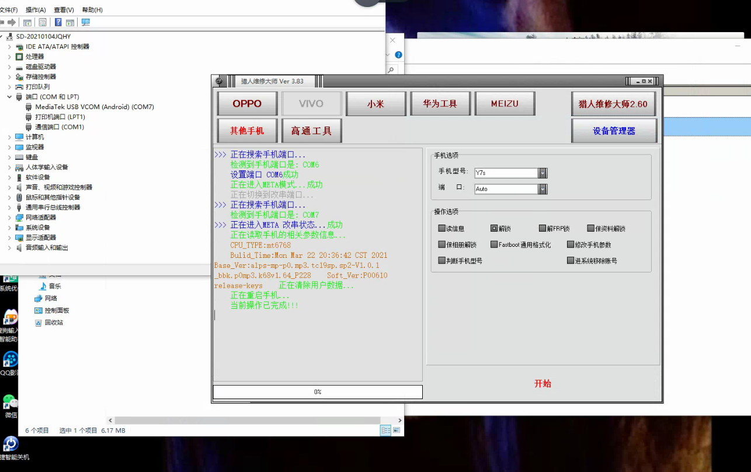Open the 操作(A) menu

click(x=36, y=10)
